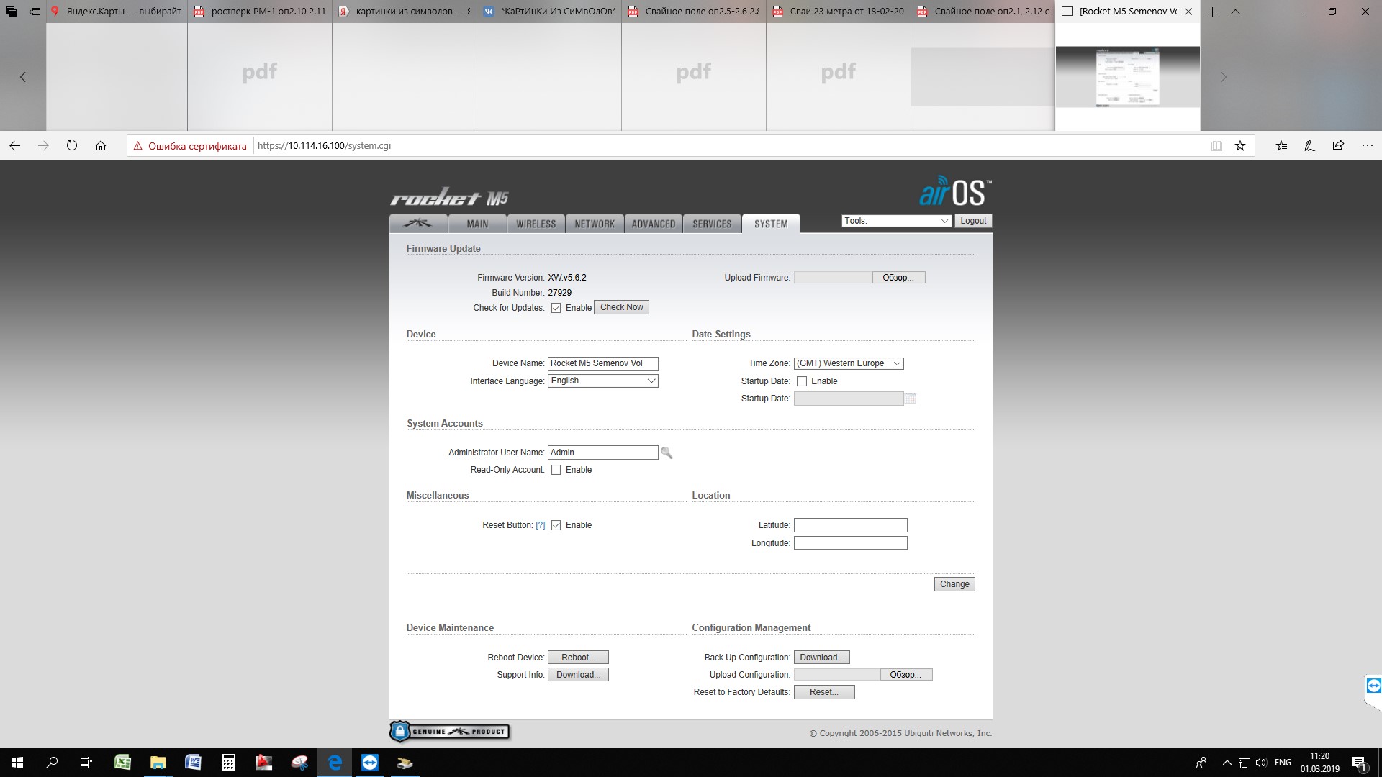Click the Longitude input field
Image resolution: width=1382 pixels, height=777 pixels.
coord(850,543)
